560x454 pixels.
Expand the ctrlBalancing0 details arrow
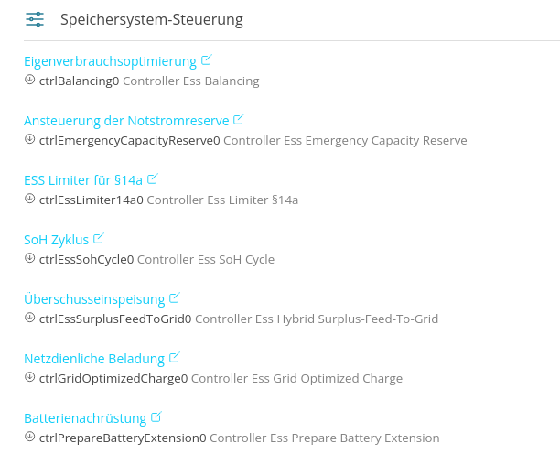click(x=29, y=81)
